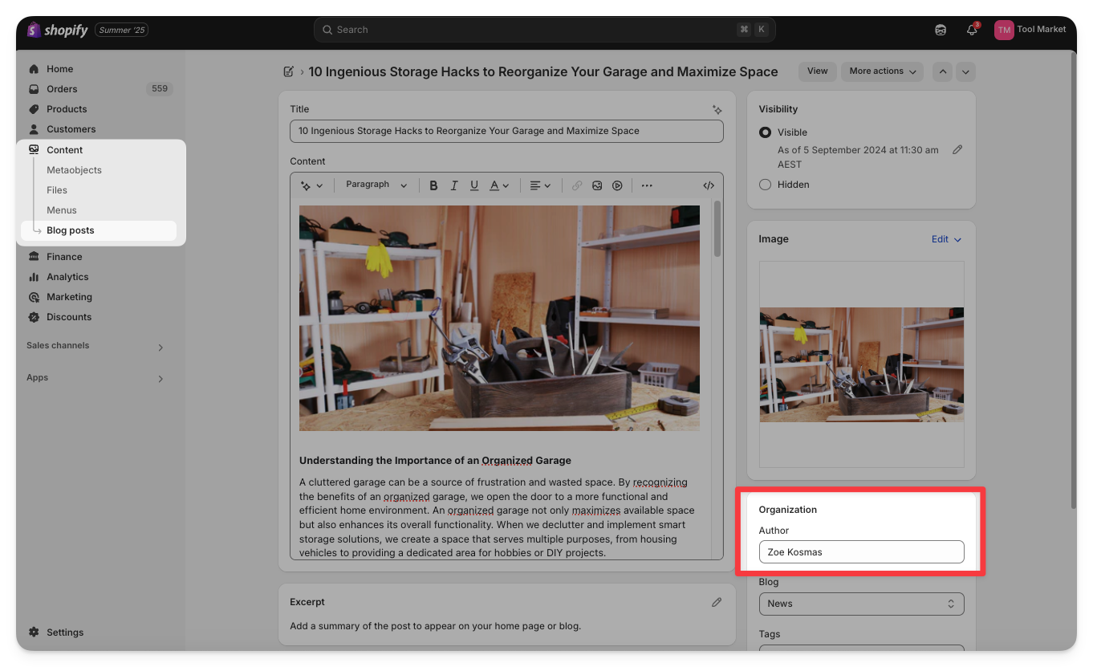1093x667 pixels.
Task: Toggle bold formatting in the editor toolbar
Action: (433, 185)
